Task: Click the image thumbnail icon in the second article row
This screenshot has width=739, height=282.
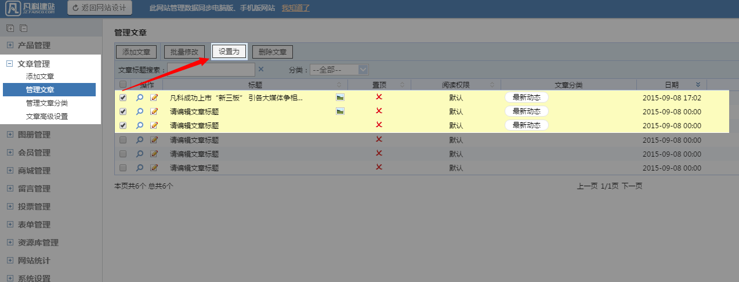Action: click(x=340, y=111)
